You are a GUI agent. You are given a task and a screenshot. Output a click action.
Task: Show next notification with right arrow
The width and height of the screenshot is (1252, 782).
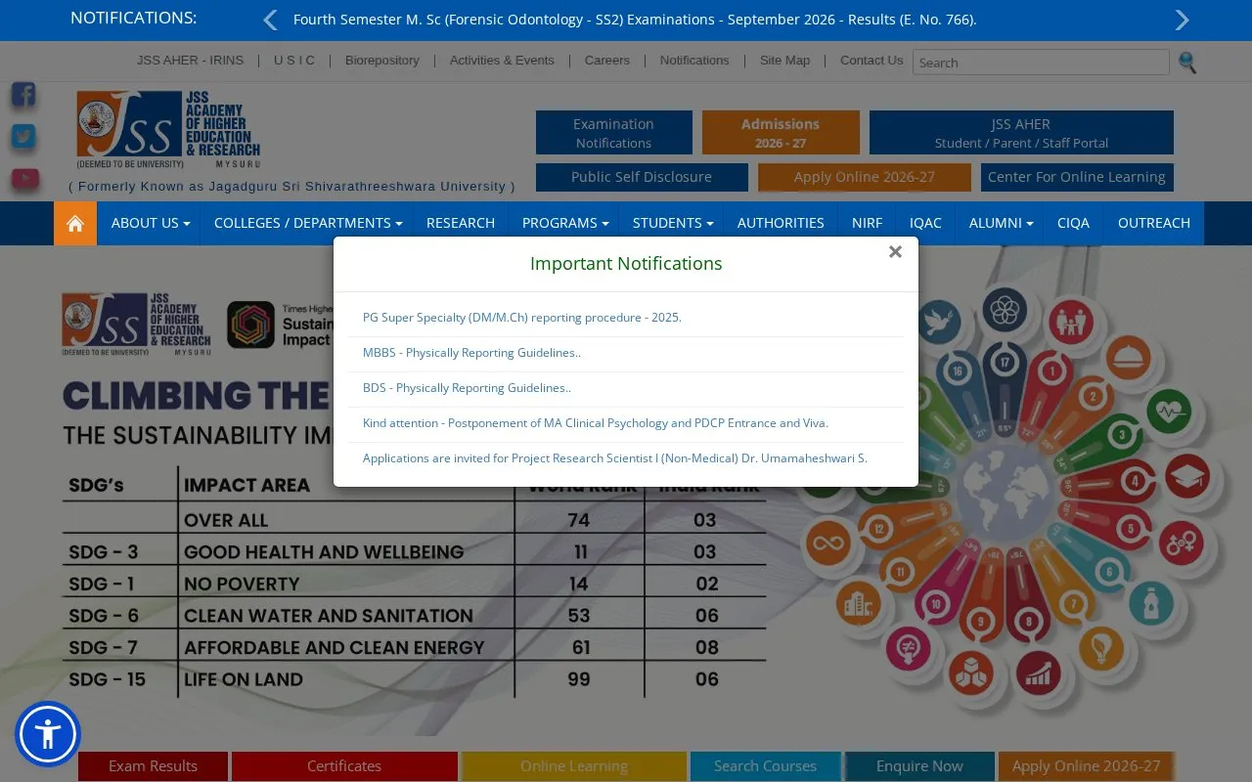[1182, 21]
